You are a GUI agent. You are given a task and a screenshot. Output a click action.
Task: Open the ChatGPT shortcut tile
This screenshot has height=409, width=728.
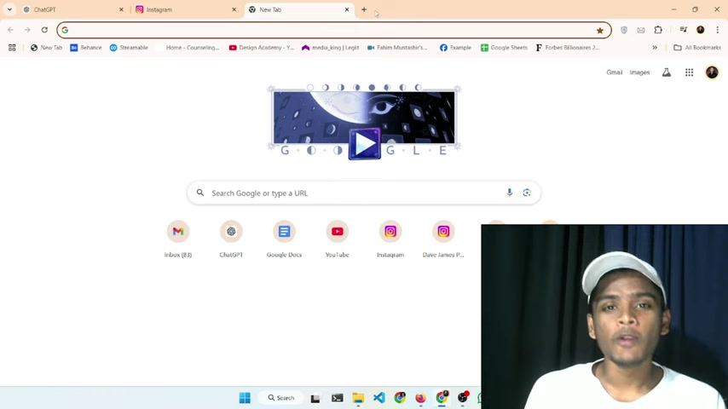pyautogui.click(x=231, y=239)
